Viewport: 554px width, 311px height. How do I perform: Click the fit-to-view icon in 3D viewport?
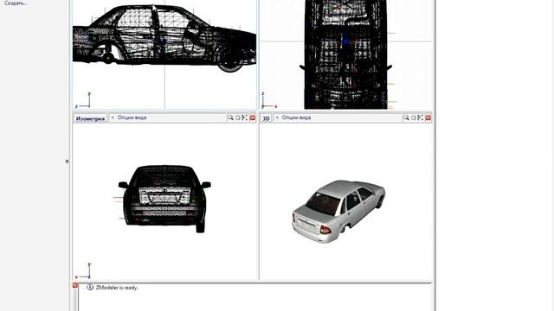click(420, 117)
